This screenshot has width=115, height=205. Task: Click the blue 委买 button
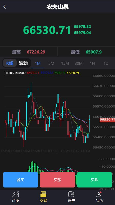21,180
